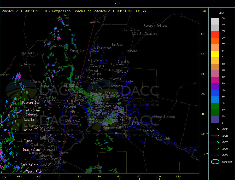The width and height of the screenshot is (235, 180).
Task: Click the green VBCU arrow icon
Action: [215, 149]
